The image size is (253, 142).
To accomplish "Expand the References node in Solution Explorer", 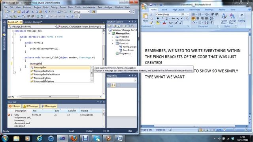I will (113, 40).
